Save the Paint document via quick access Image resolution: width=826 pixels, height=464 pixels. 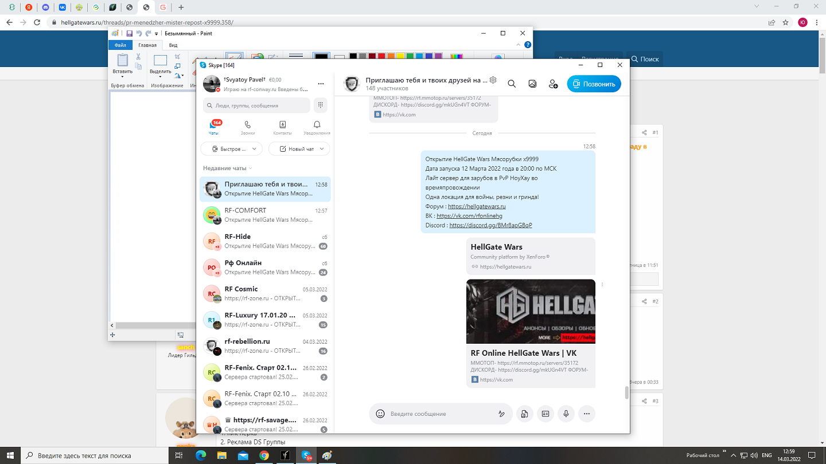(x=130, y=34)
